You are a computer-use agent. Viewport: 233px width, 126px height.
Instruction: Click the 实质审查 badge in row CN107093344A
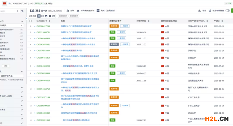(x=114, y=50)
